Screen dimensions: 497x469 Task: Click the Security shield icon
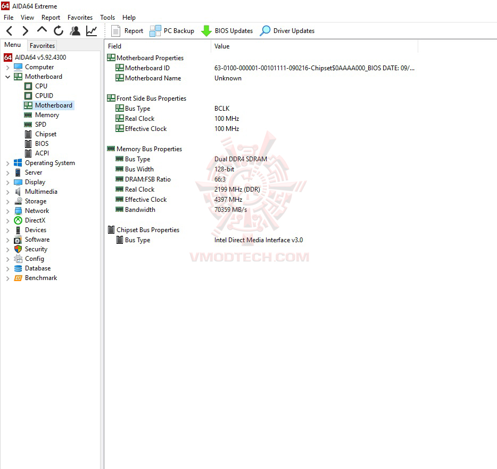18,249
